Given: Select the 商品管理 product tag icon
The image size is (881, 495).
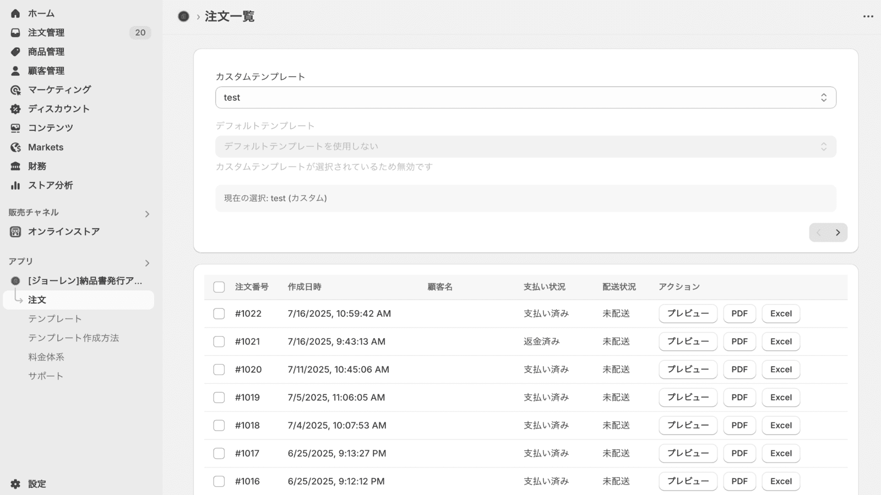Looking at the screenshot, I should click(15, 51).
